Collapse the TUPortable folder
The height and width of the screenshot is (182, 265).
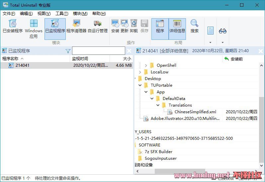click(x=140, y=85)
